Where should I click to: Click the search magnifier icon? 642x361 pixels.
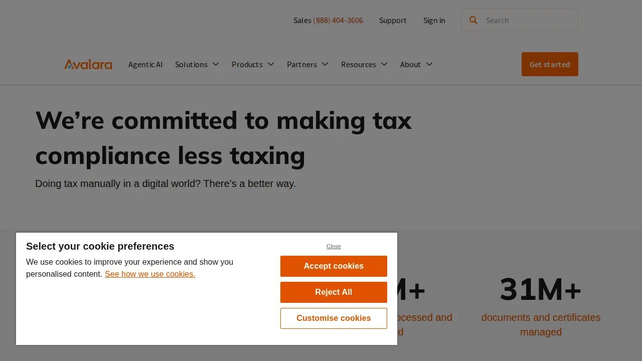tap(473, 20)
